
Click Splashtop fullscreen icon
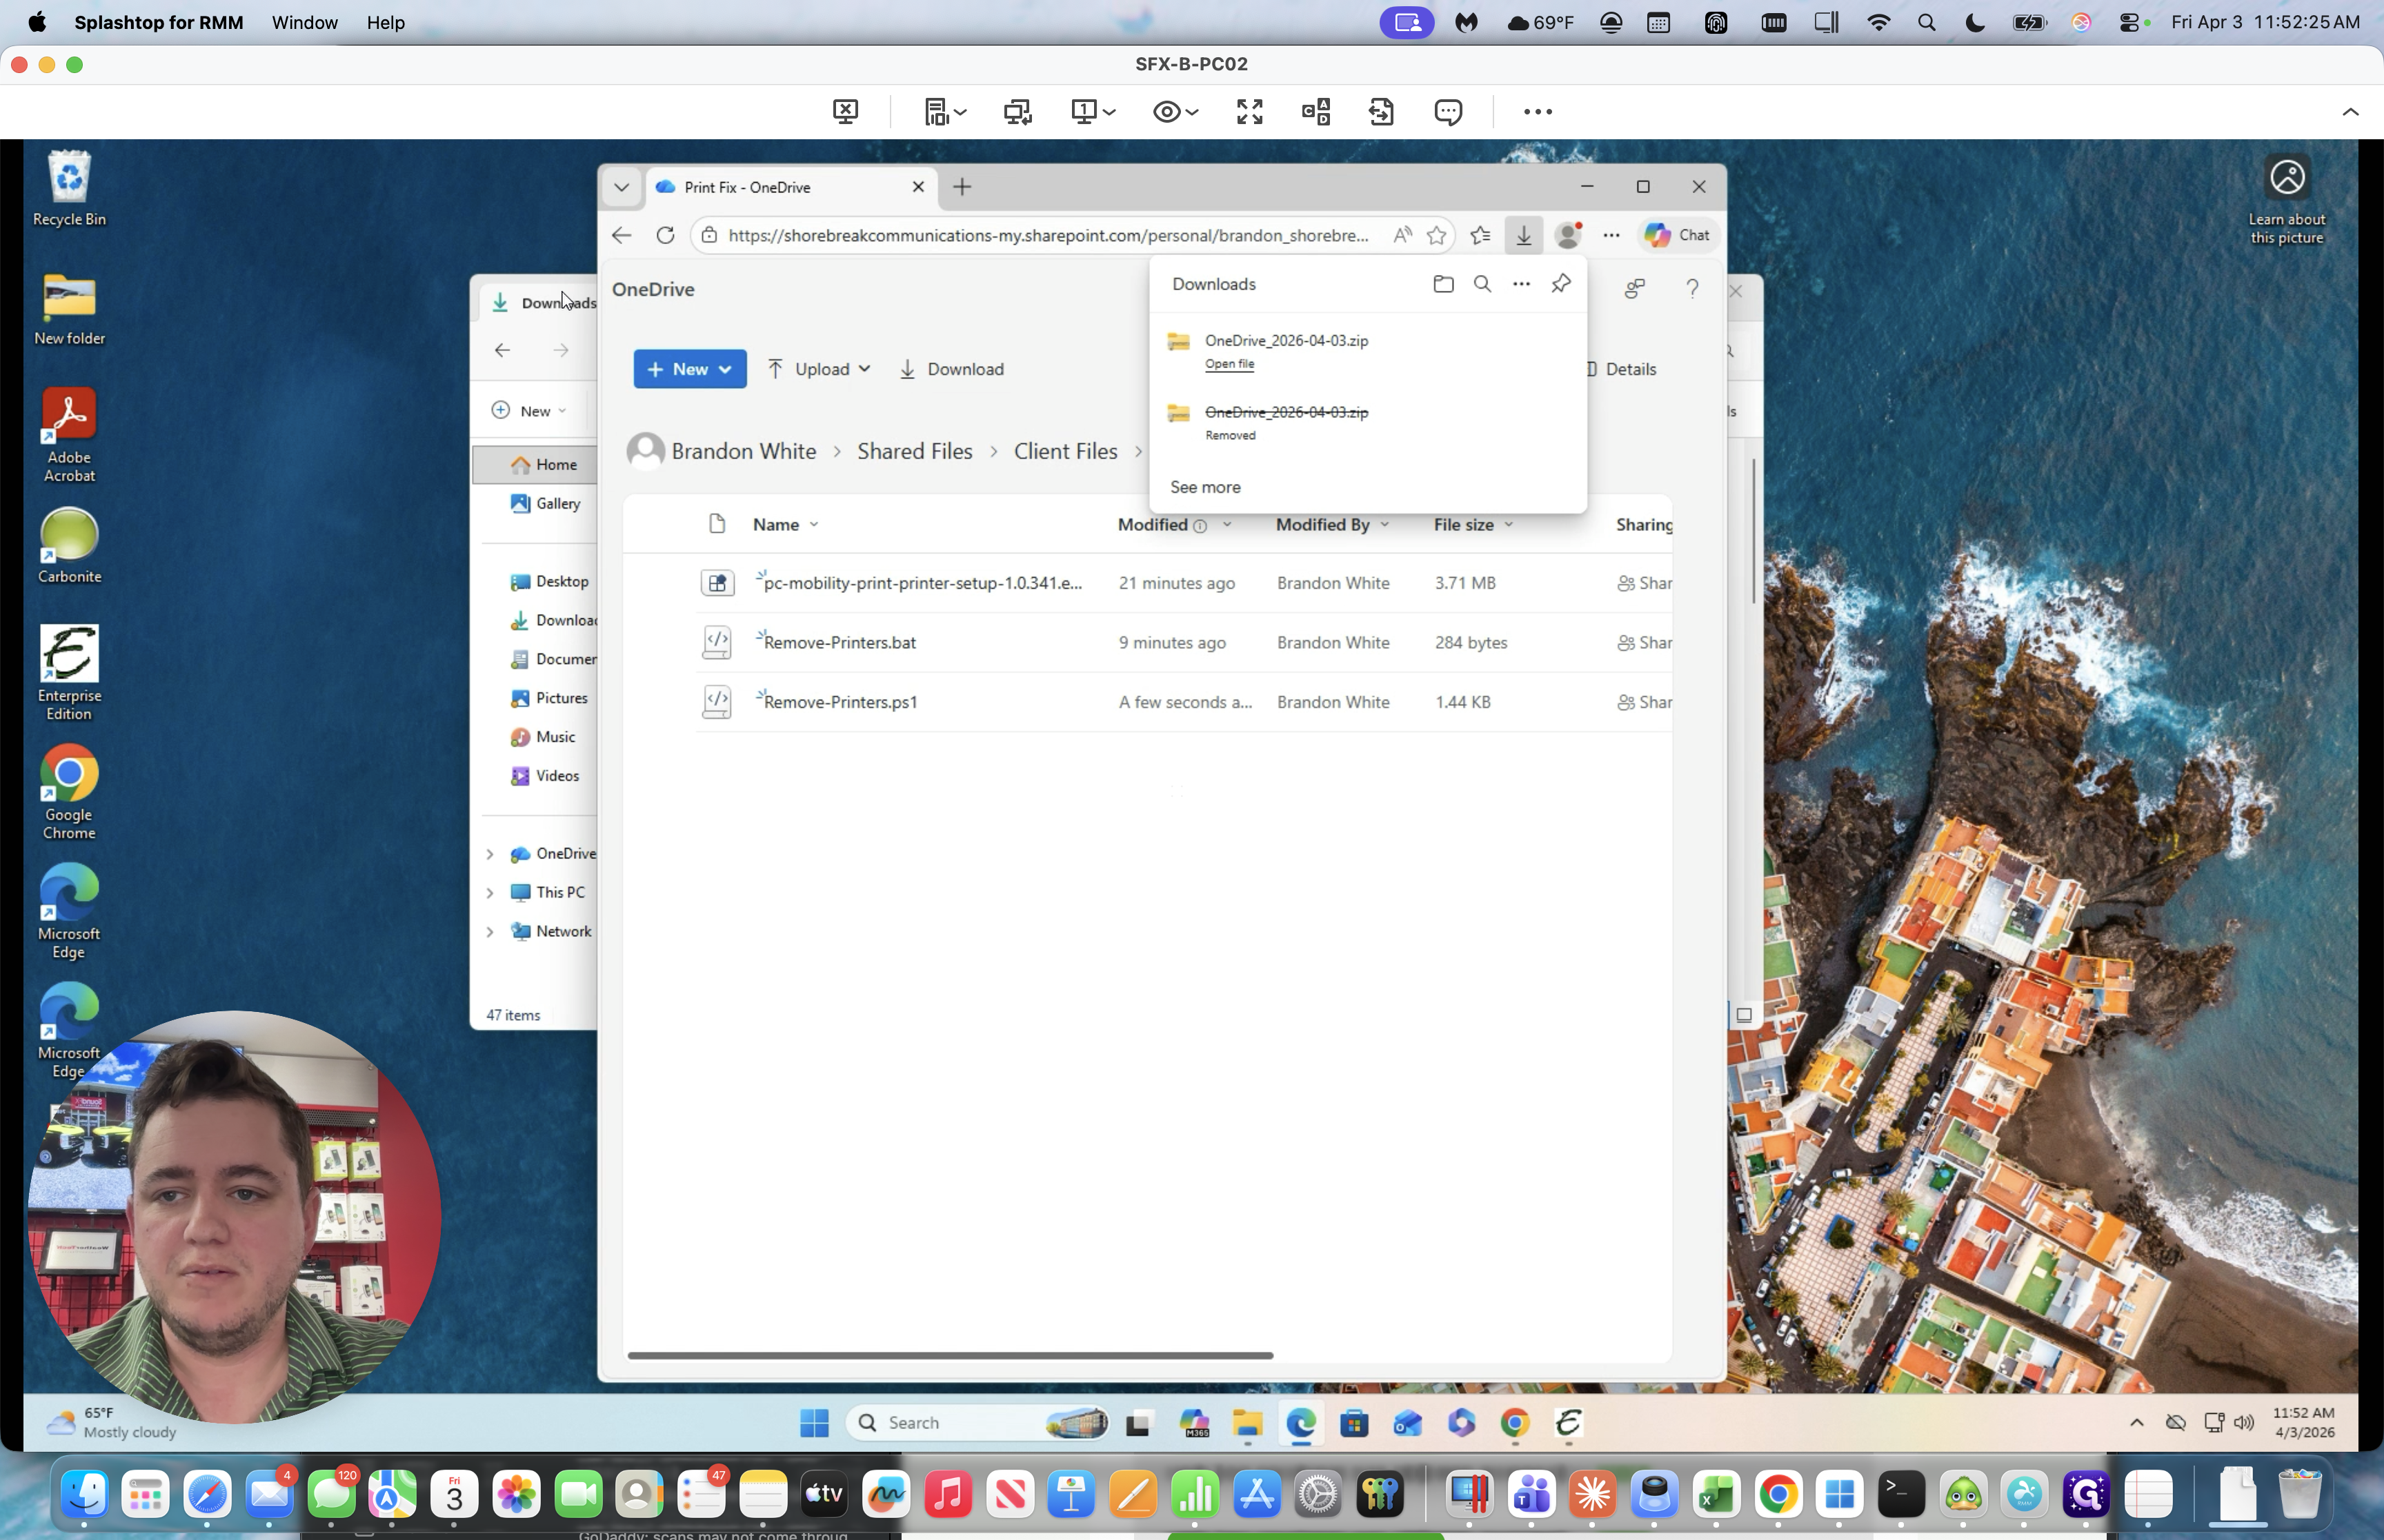tap(1249, 112)
